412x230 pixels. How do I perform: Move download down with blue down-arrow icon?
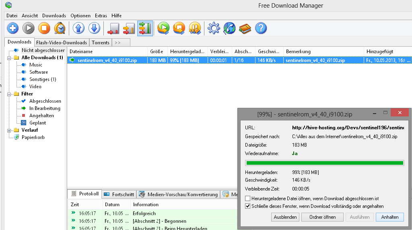(x=94, y=28)
